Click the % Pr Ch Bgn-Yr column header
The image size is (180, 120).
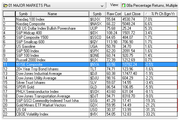[161, 14]
